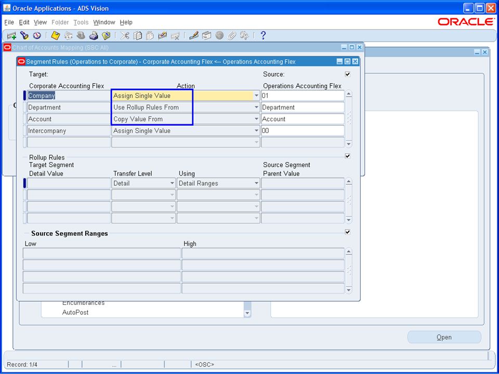Click the Company target segment field
499x374 pixels.
click(69, 96)
